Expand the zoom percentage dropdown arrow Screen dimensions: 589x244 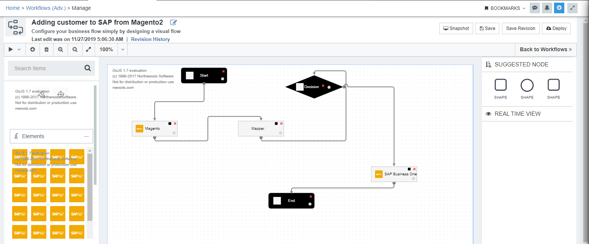click(122, 49)
